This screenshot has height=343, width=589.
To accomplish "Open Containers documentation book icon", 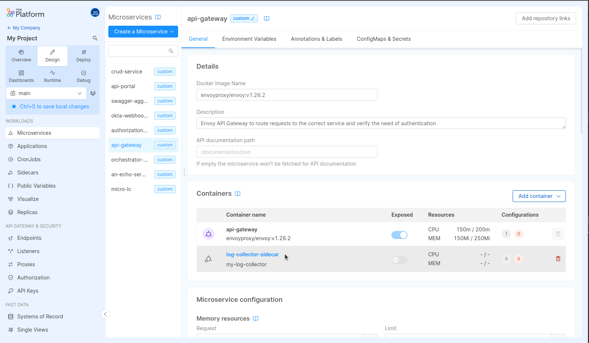I will tap(238, 194).
